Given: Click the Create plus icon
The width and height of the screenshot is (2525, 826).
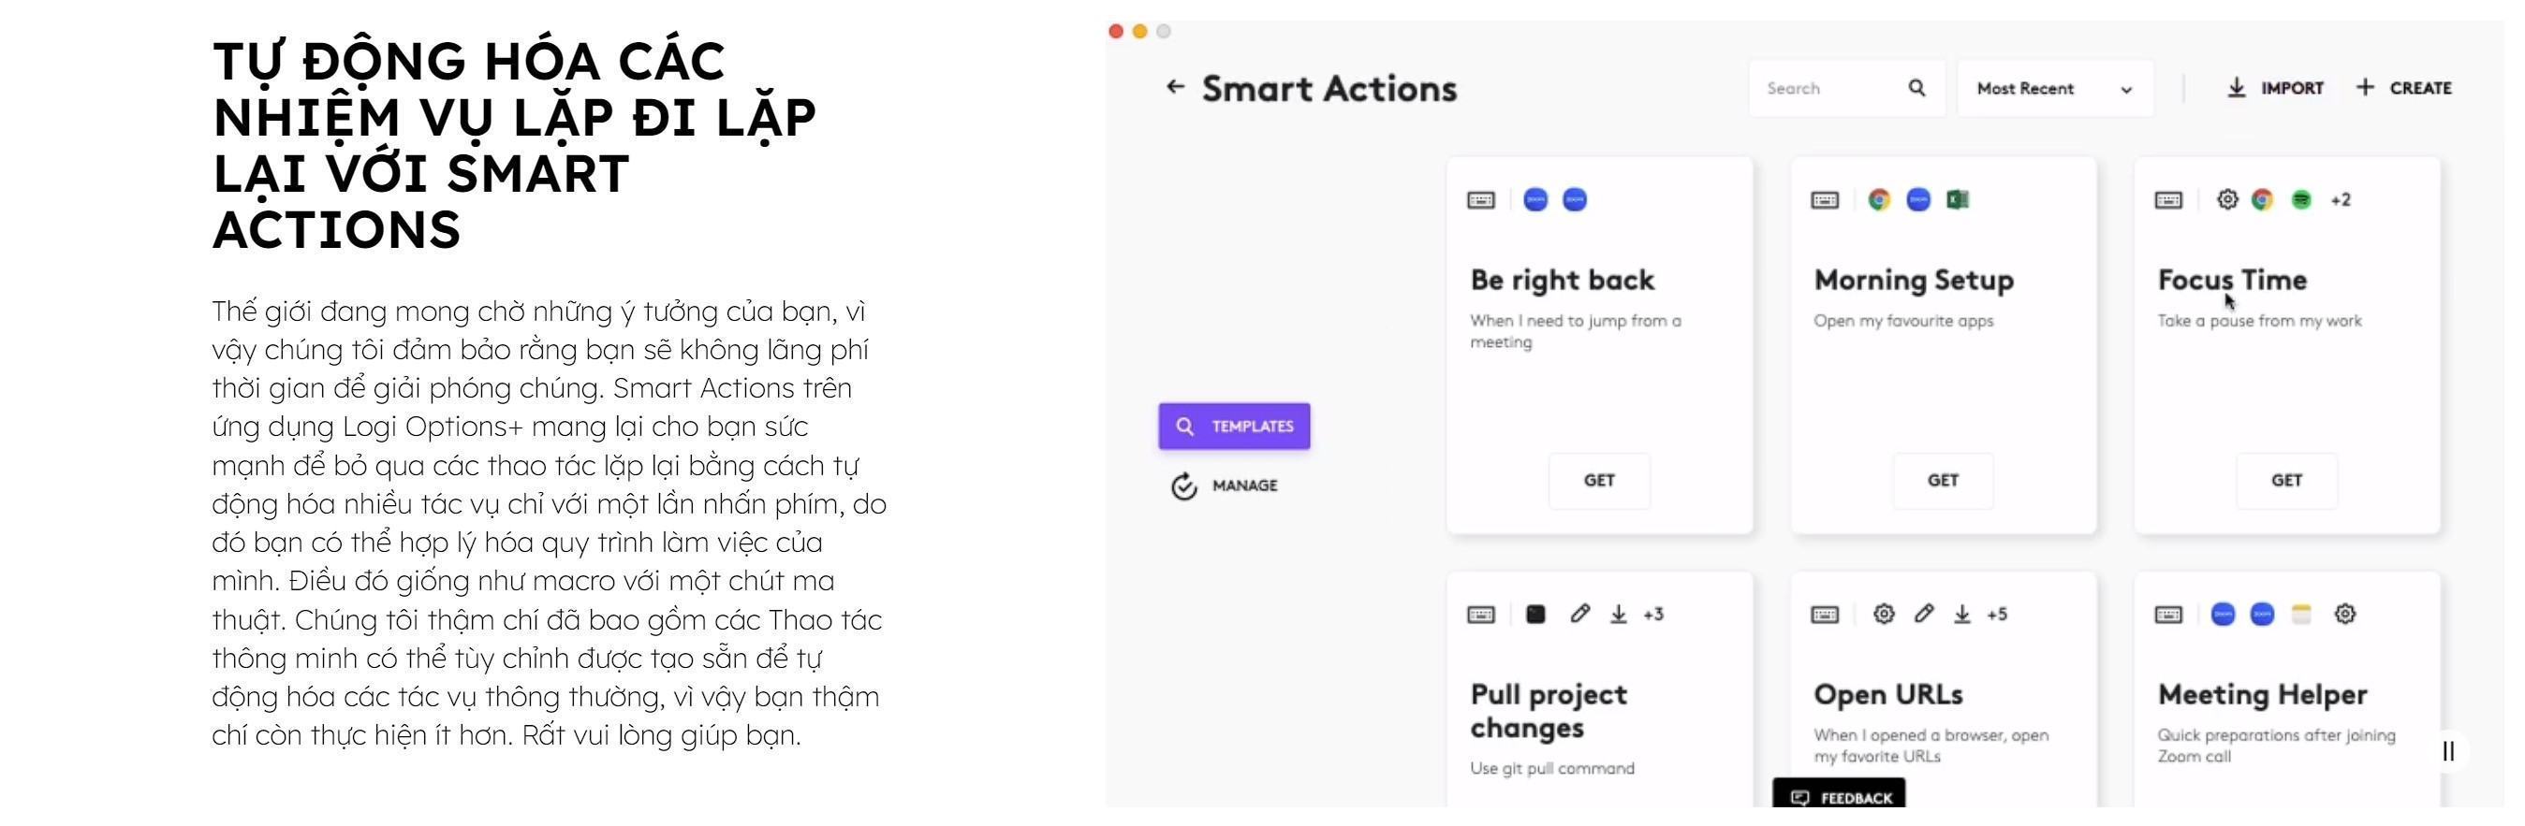Looking at the screenshot, I should pos(2365,88).
